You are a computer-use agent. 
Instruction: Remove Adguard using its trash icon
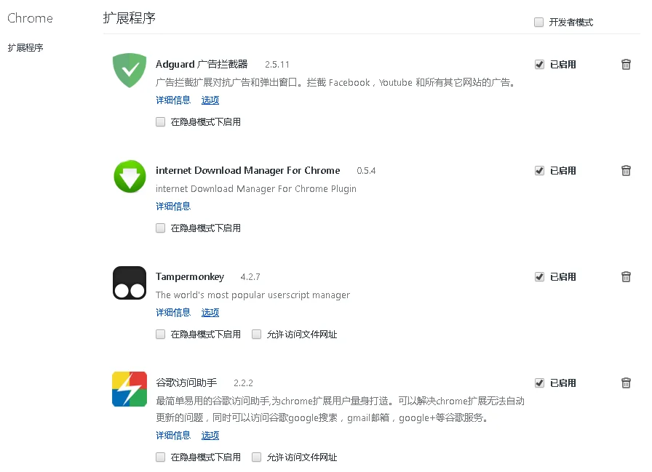click(626, 65)
